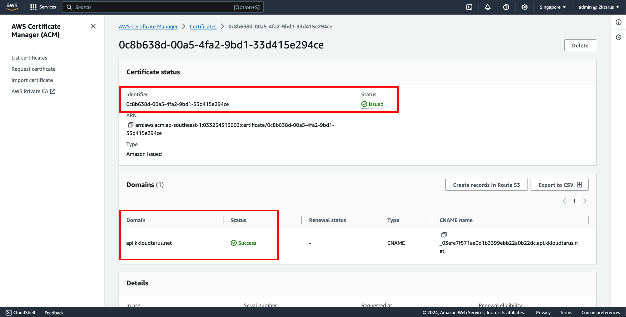Click Export to CSV button

(560, 185)
